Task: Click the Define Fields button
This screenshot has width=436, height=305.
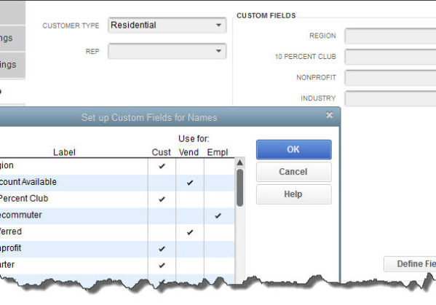Action: pos(410,264)
